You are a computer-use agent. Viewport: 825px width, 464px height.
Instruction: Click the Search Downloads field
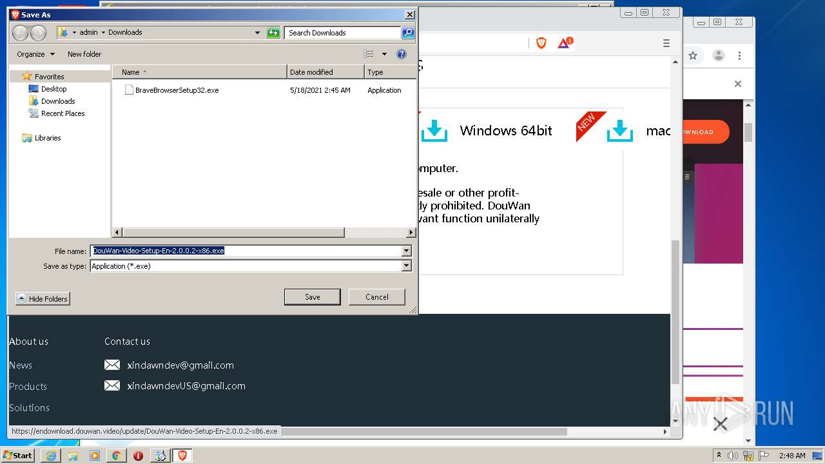[343, 32]
